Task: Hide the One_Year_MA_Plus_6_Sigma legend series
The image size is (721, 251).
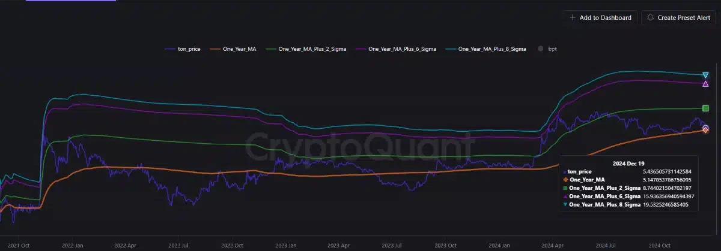Action: 401,49
